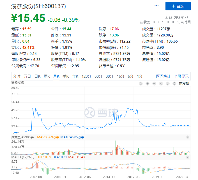Switch to the 15分 chart tab

(x=121, y=76)
